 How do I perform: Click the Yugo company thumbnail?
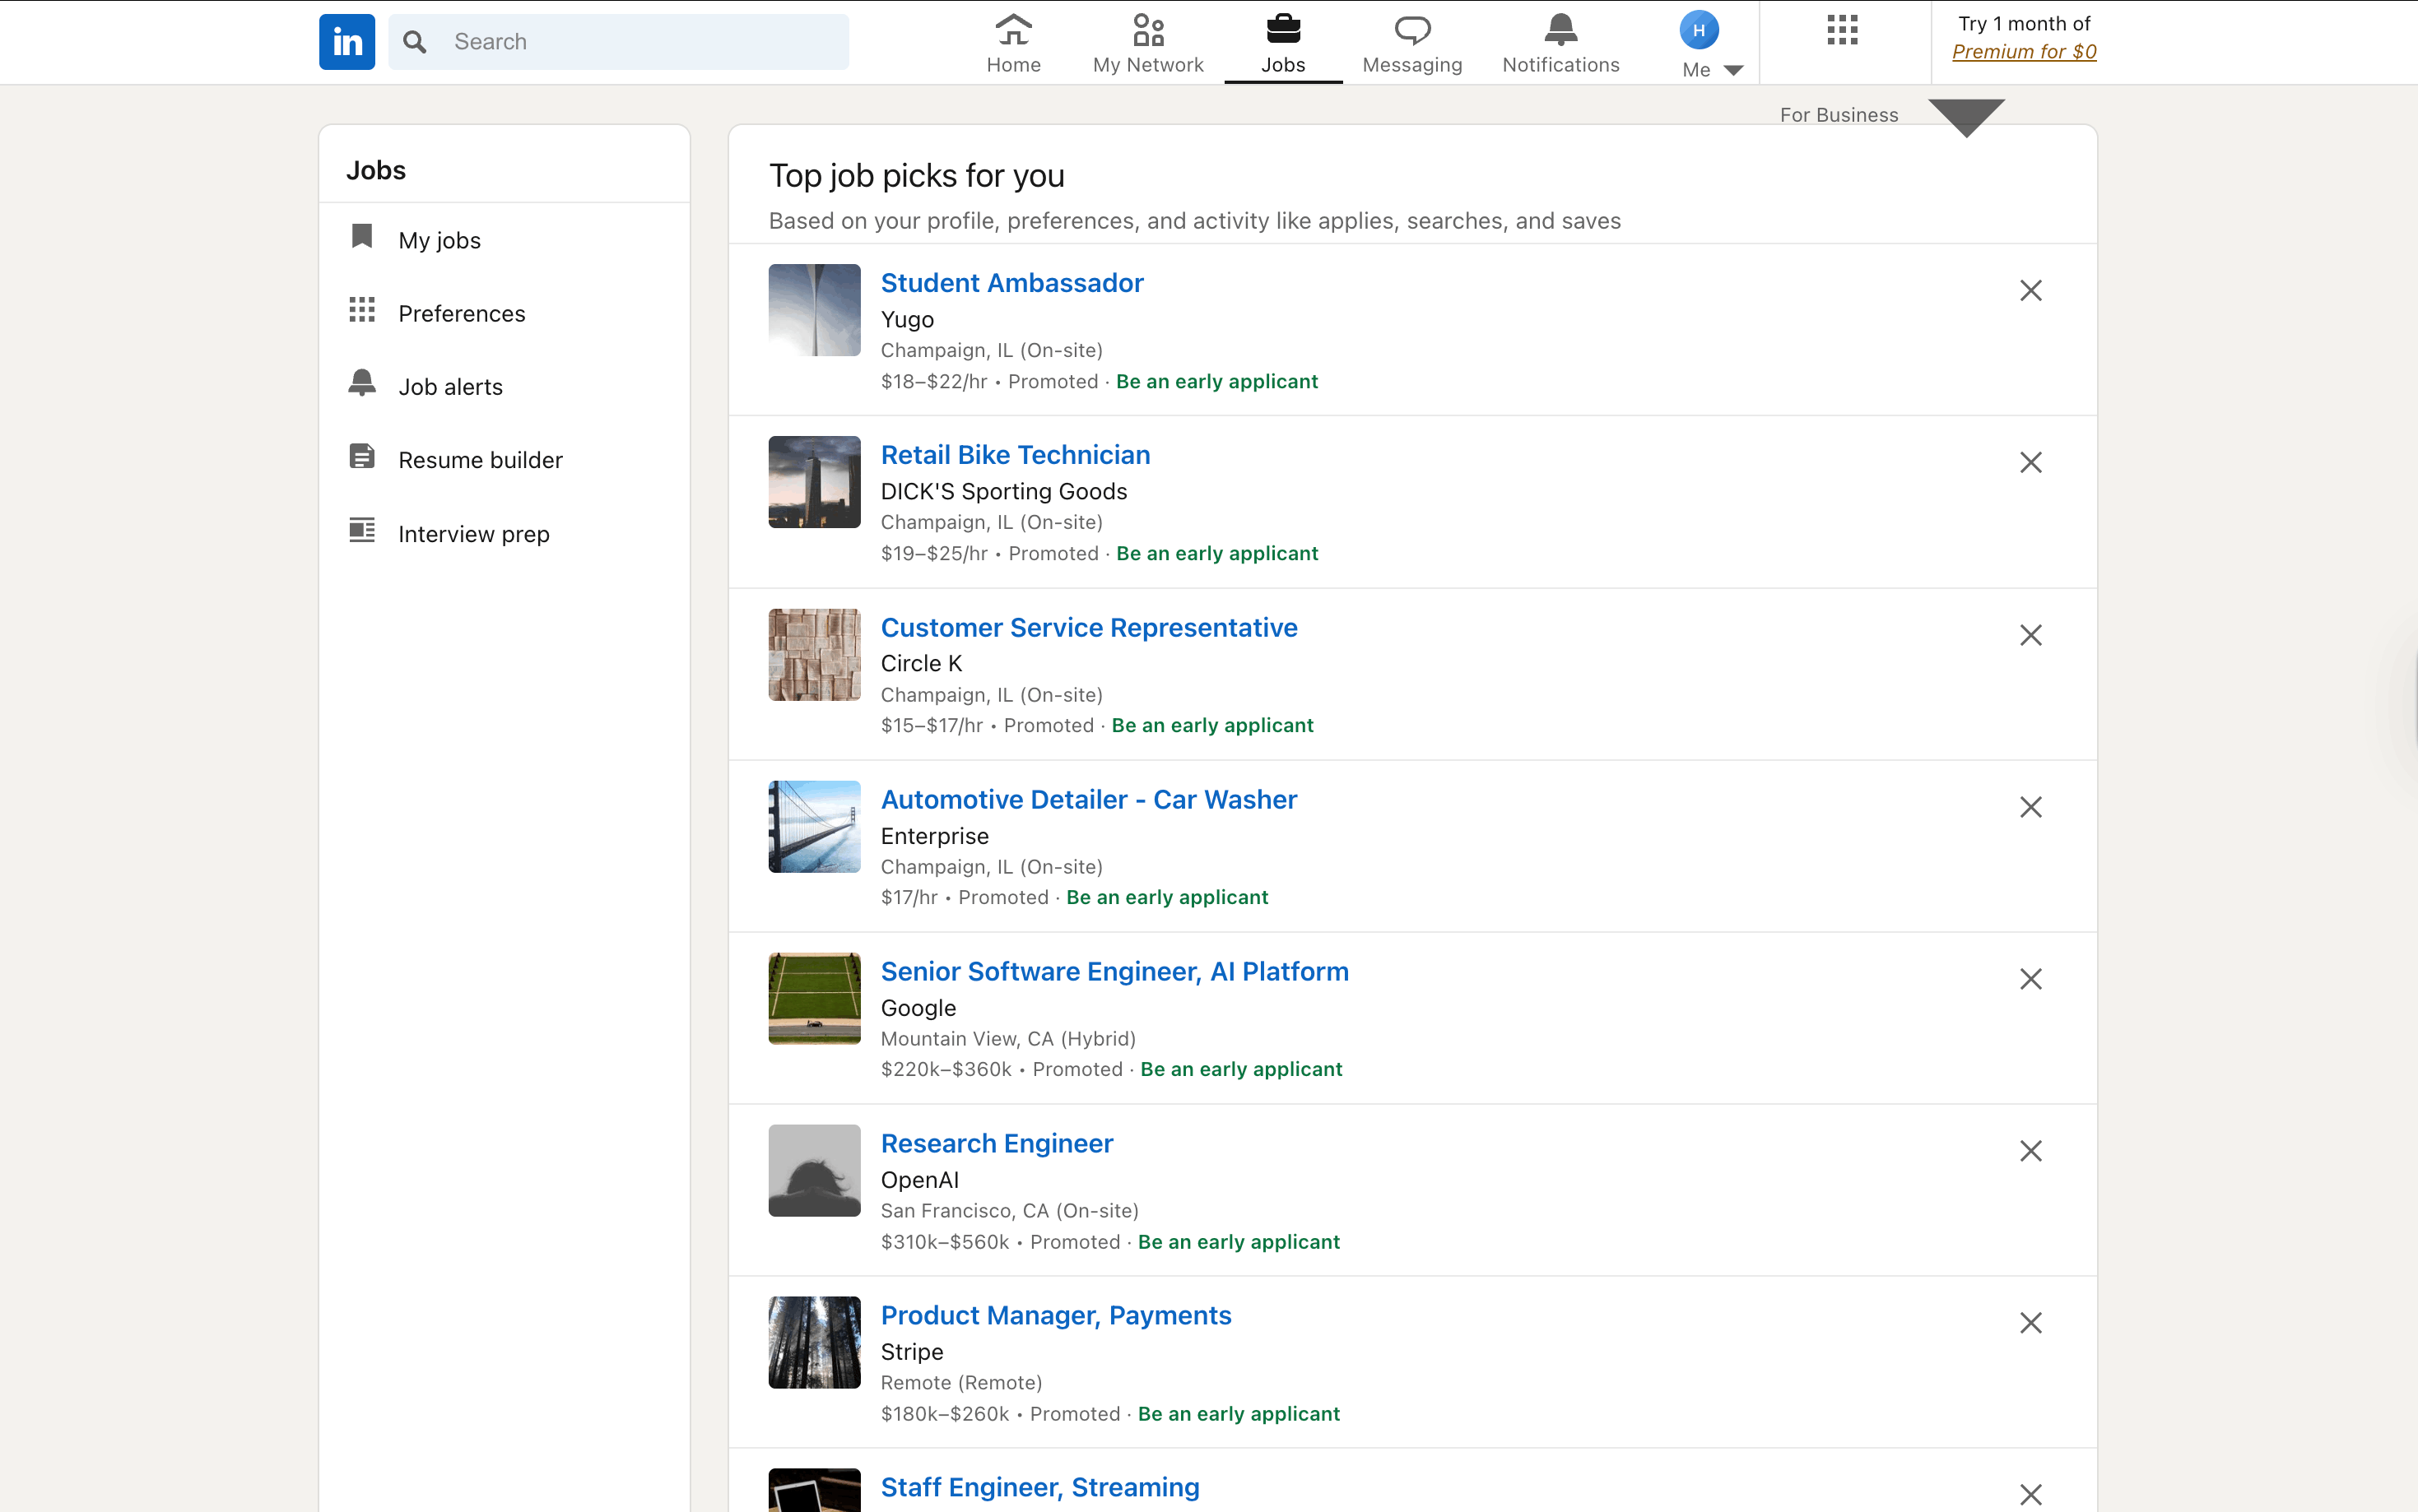[x=814, y=310]
